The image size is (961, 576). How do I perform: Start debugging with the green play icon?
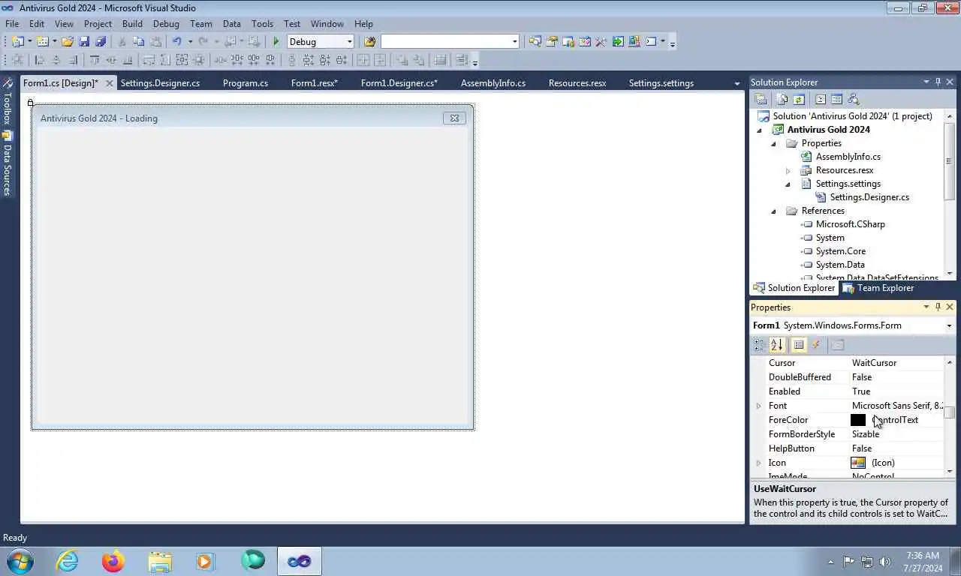coord(276,42)
